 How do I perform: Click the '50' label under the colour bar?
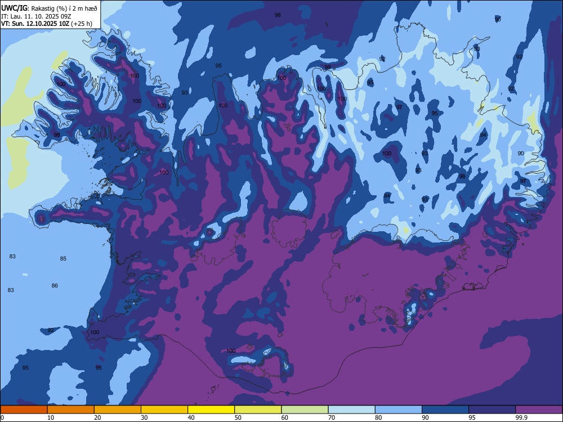pos(238,417)
